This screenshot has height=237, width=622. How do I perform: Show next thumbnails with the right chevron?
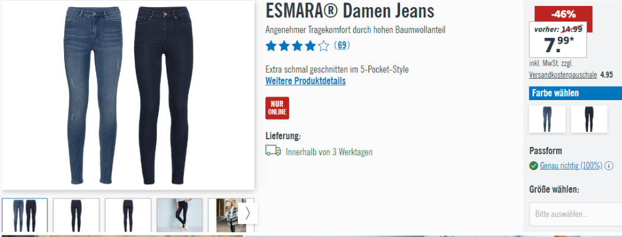click(248, 214)
